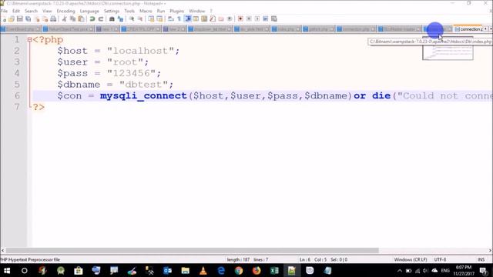The height and width of the screenshot is (277, 493).
Task: Open a file using the toolbar Open icon
Action: coord(12,18)
